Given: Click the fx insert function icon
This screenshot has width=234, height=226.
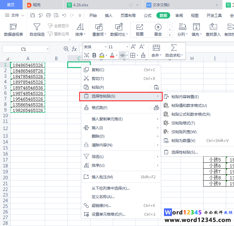Looking at the screenshot, I should pyautogui.click(x=74, y=49).
